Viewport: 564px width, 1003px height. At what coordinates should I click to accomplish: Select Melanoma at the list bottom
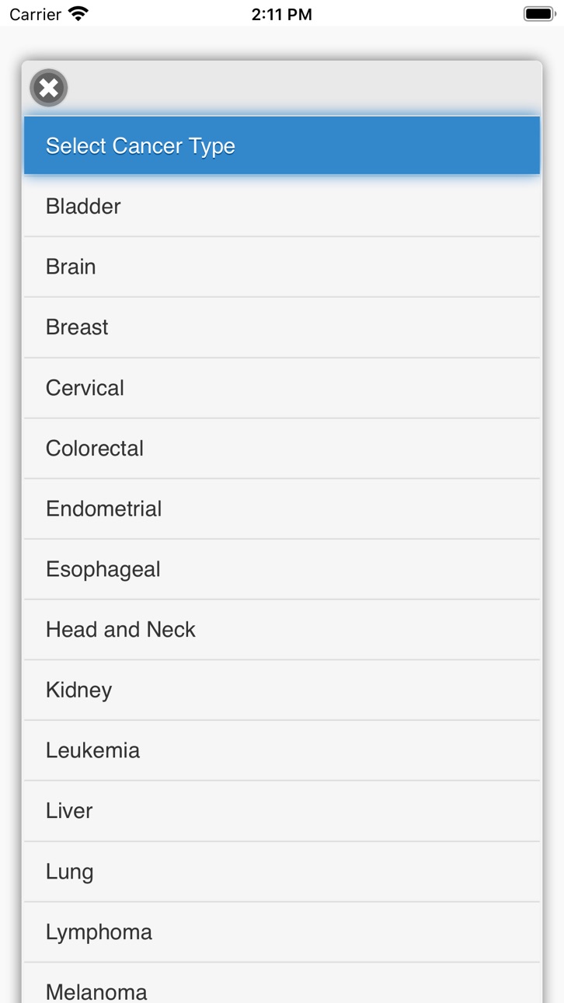(x=282, y=984)
